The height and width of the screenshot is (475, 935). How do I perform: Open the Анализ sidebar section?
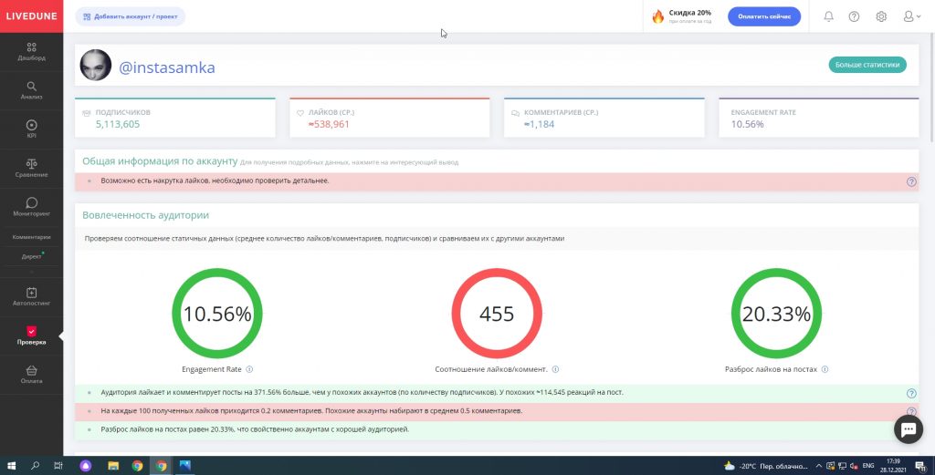point(32,90)
